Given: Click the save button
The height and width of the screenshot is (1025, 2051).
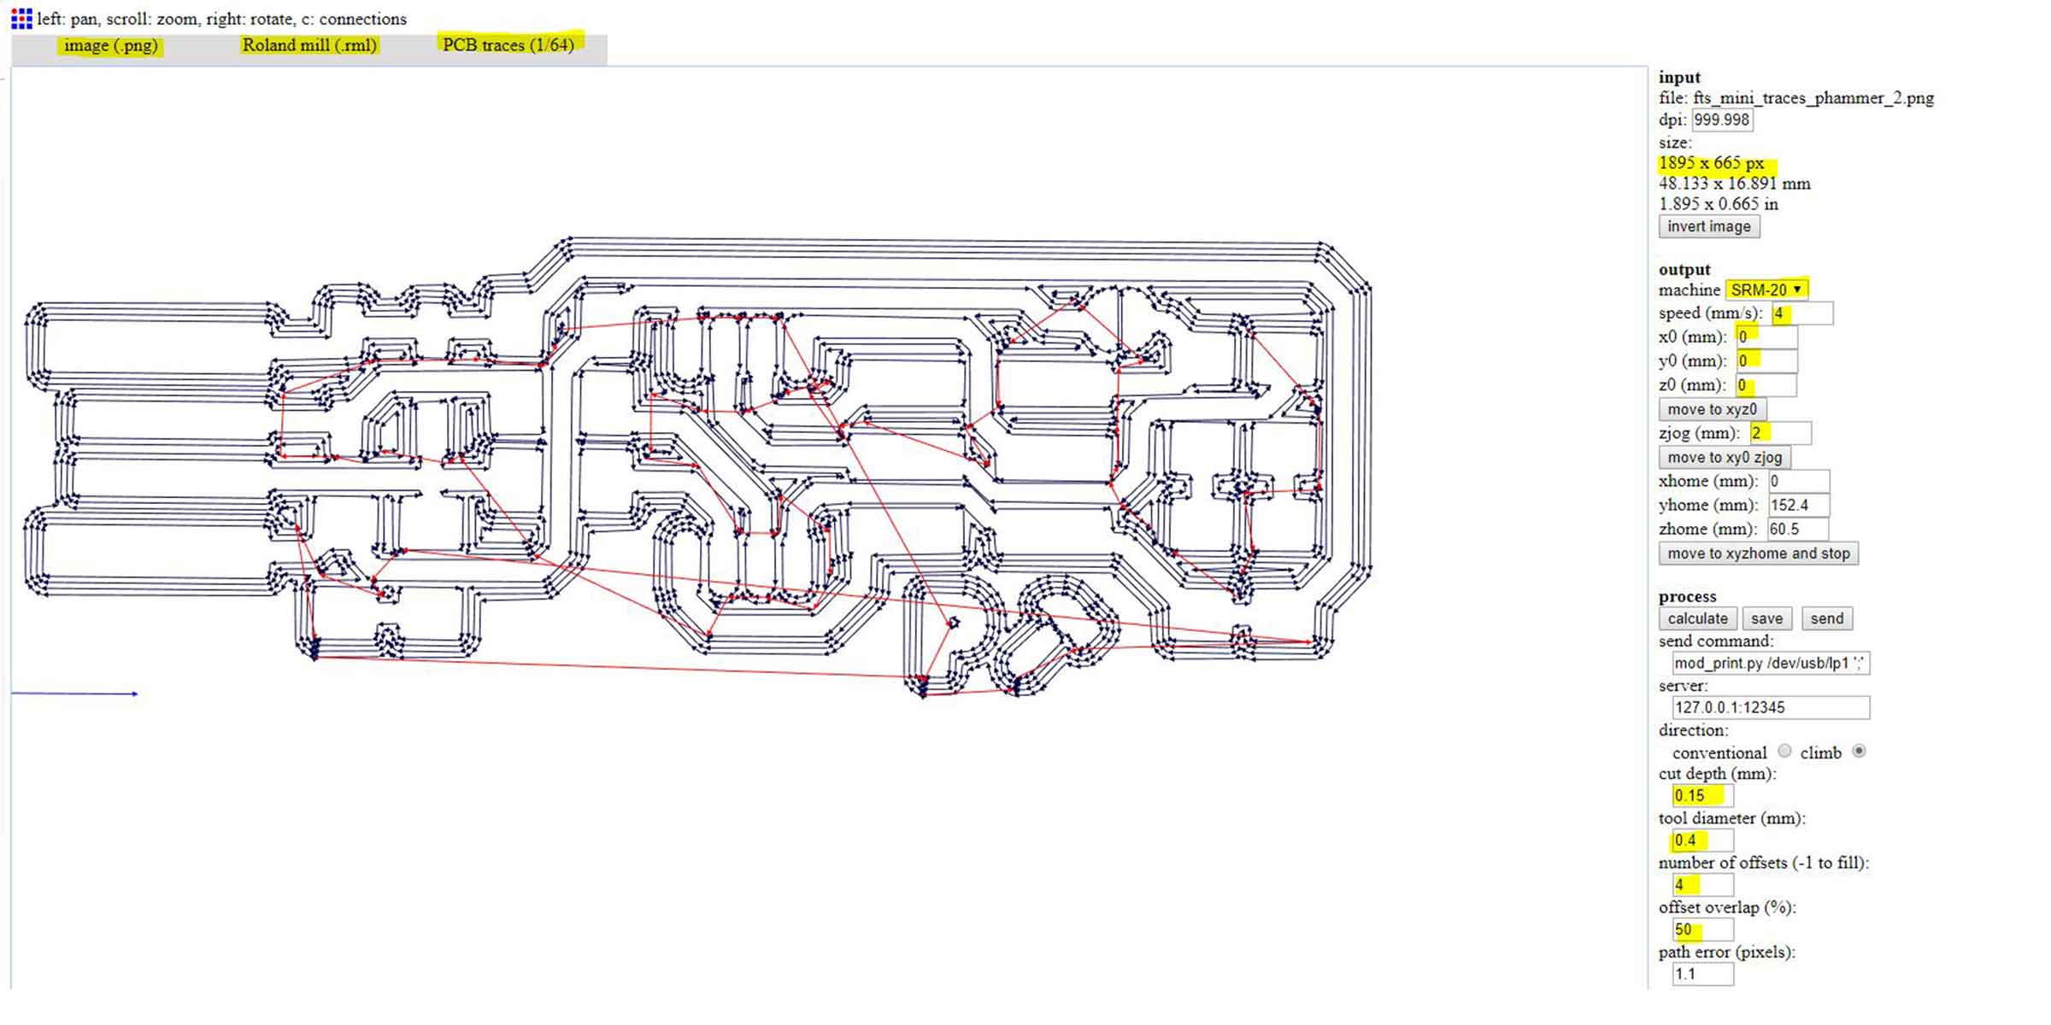Looking at the screenshot, I should pyautogui.click(x=1766, y=618).
